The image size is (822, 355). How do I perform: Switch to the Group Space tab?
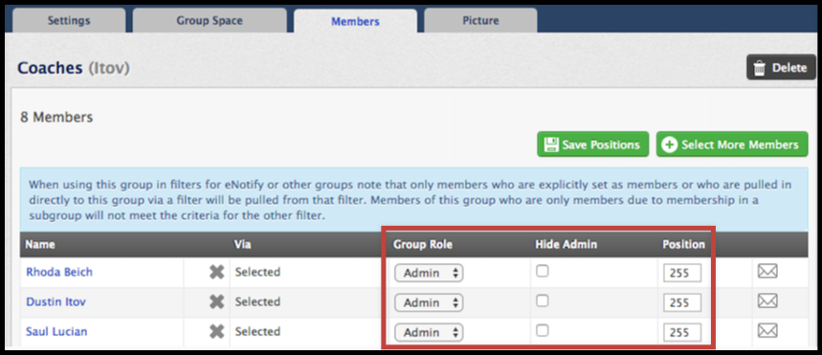tap(210, 21)
